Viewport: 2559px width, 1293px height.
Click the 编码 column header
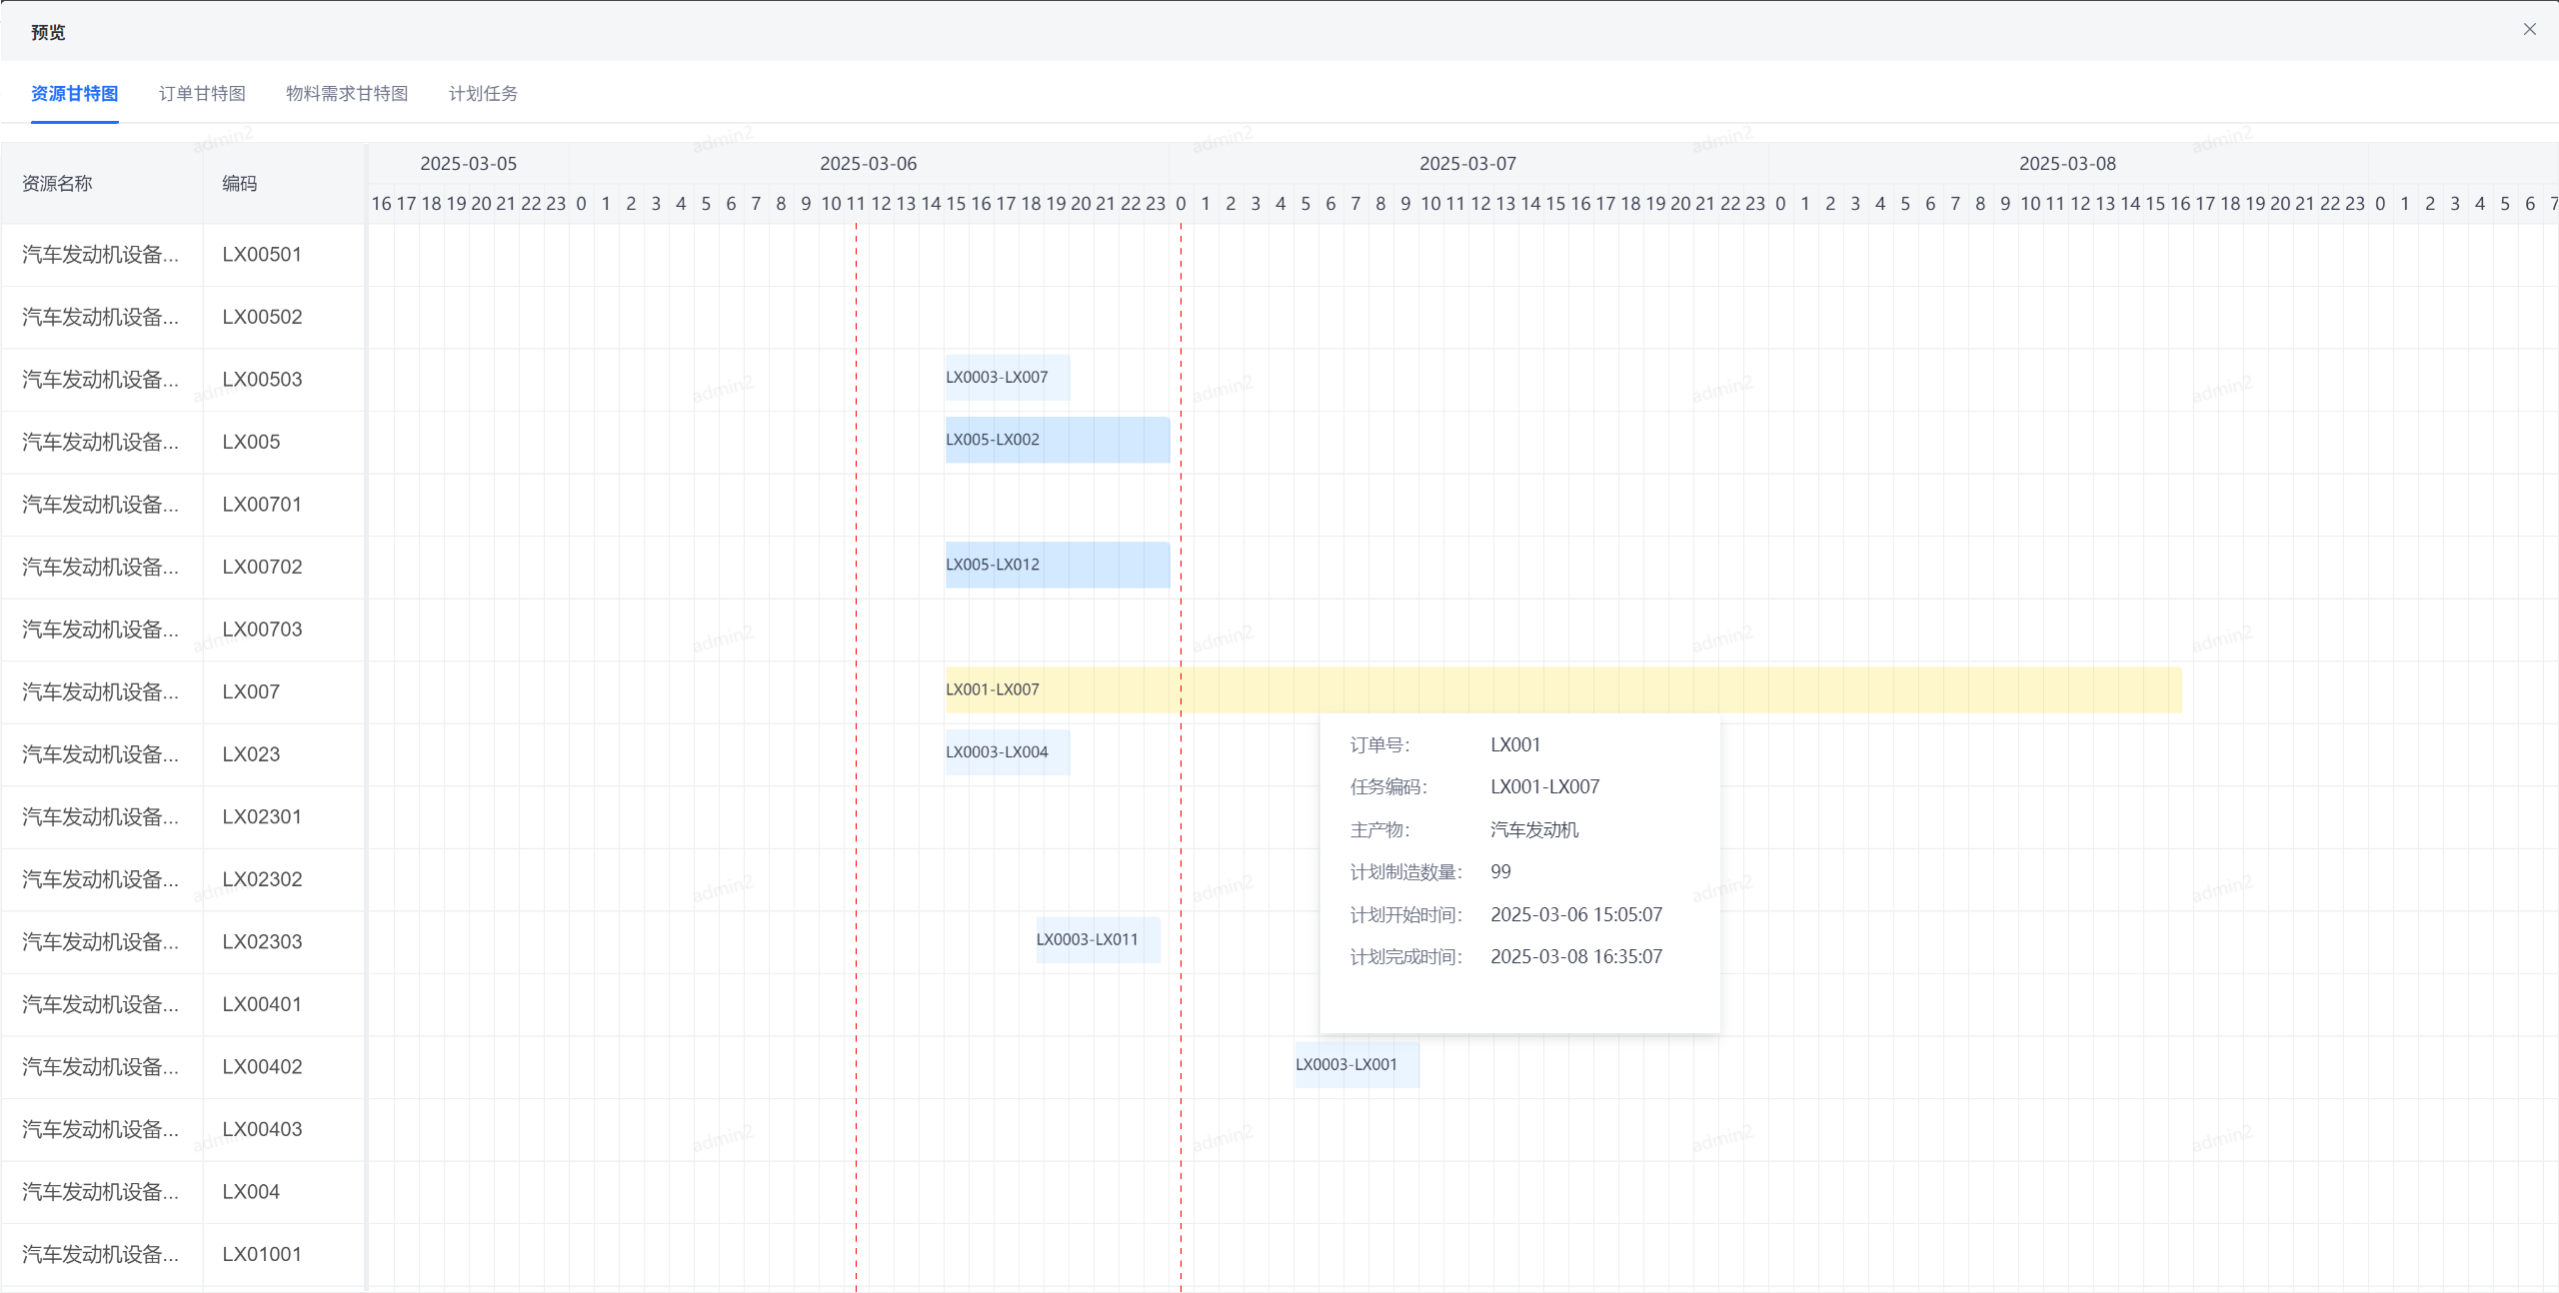(x=240, y=184)
